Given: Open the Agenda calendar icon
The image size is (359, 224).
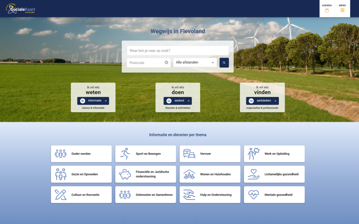Looking at the screenshot, I should click(x=327, y=10).
